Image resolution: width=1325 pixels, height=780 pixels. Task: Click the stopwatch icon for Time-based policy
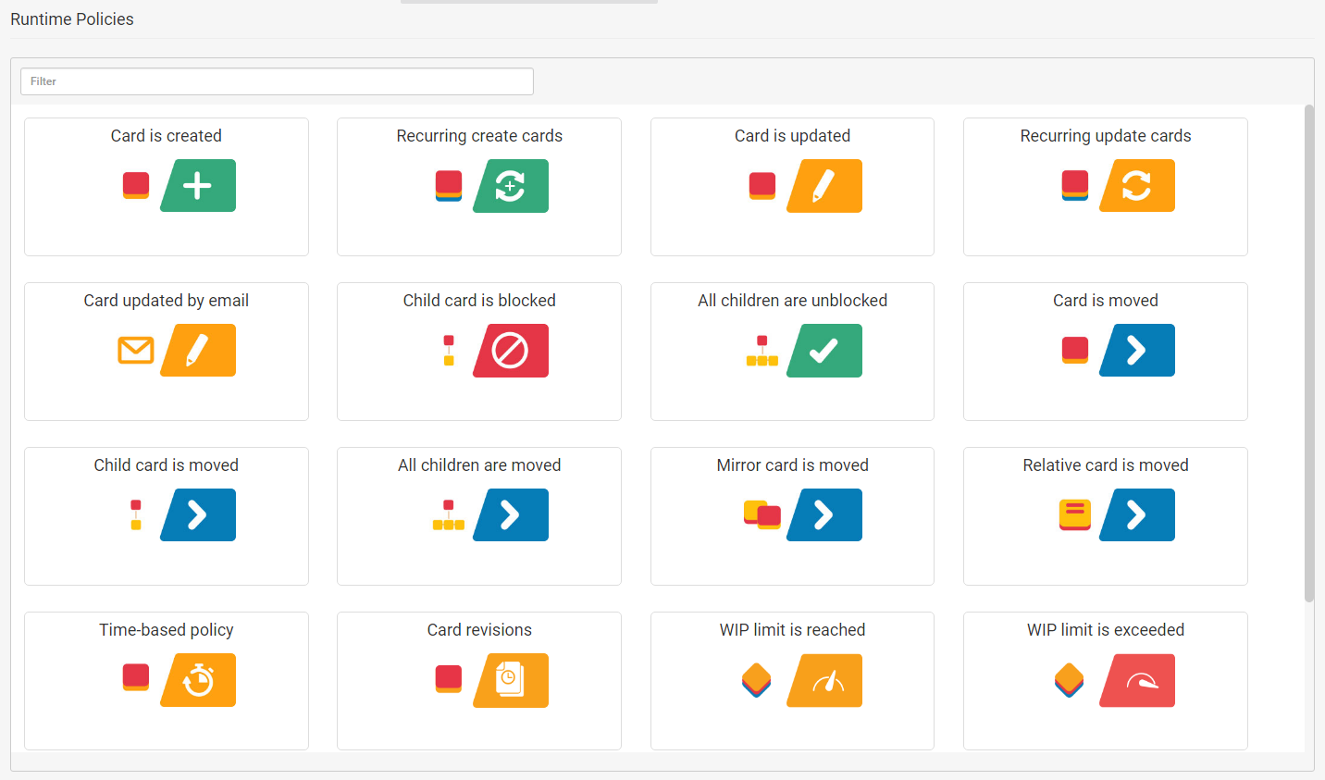(x=198, y=680)
